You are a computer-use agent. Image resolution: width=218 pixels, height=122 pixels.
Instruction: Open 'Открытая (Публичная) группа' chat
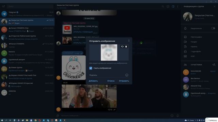(27, 37)
